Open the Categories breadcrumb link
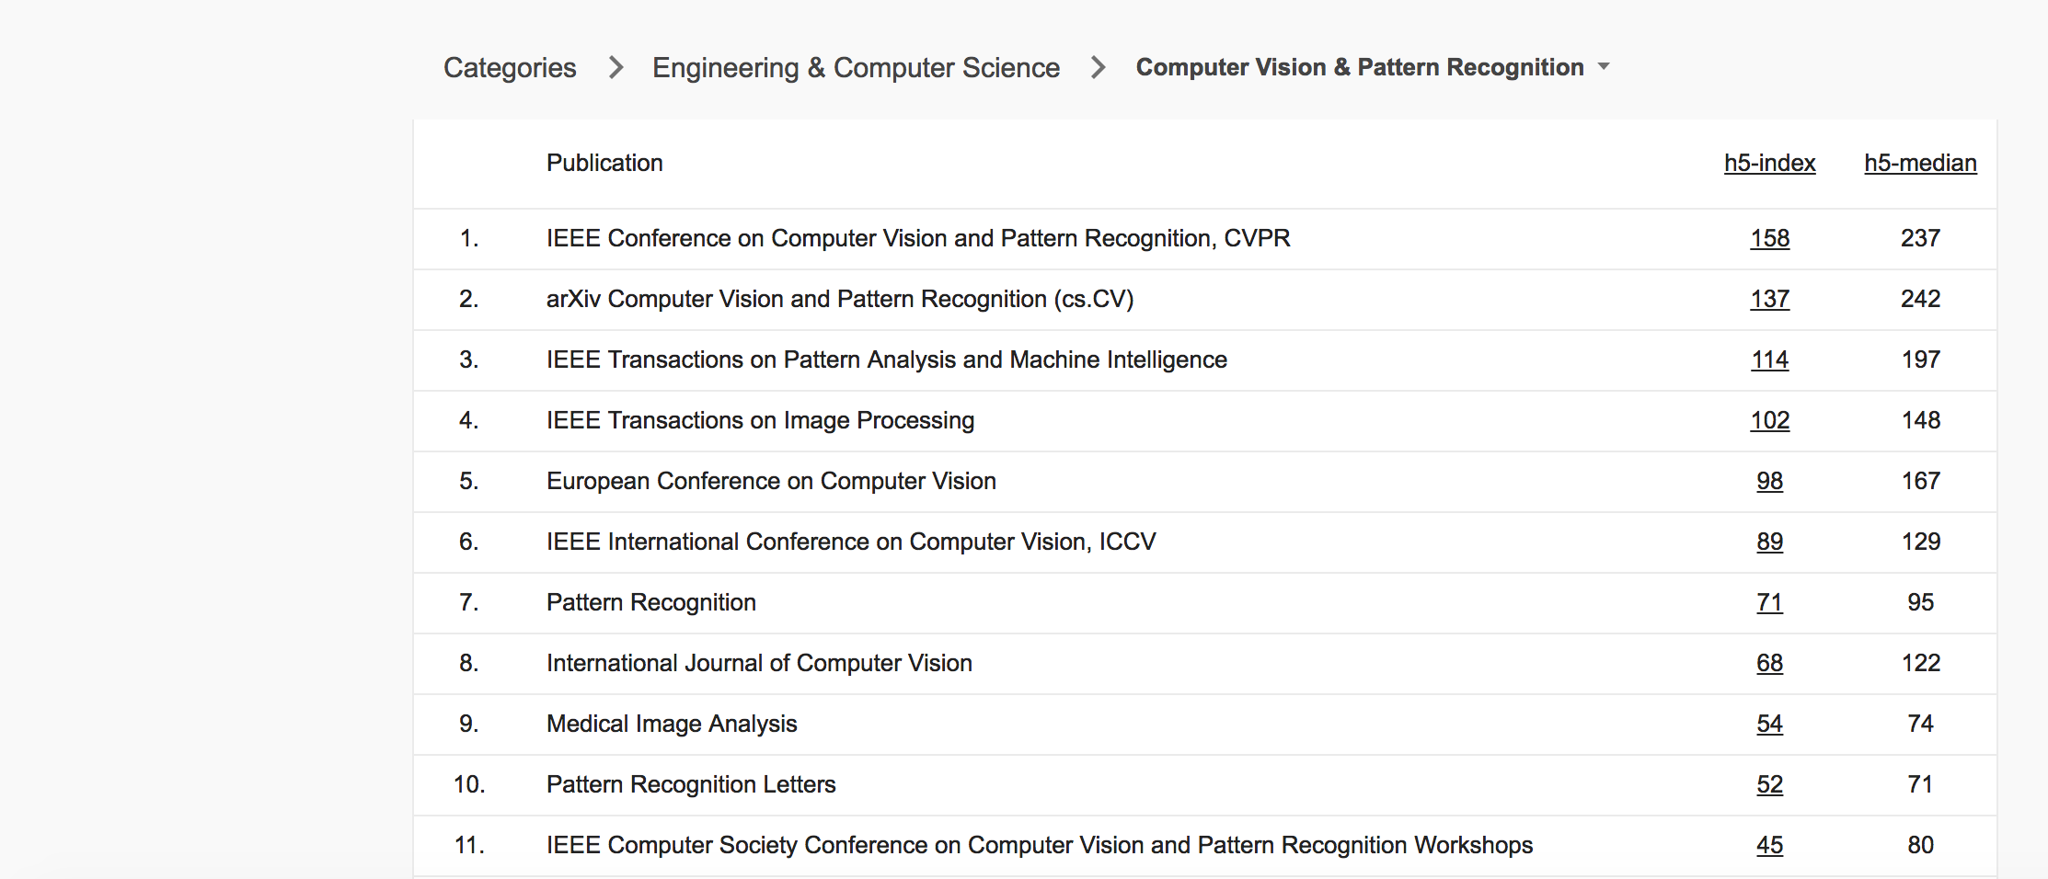This screenshot has height=879, width=2048. 510,68
